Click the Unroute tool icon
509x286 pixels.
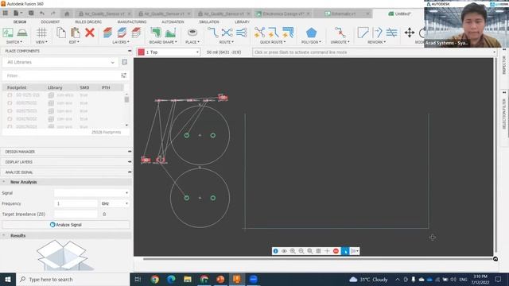pos(340,33)
